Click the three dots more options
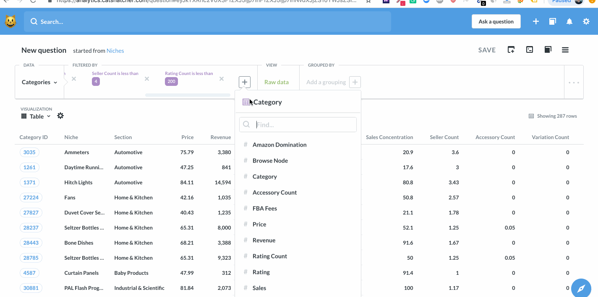The height and width of the screenshot is (297, 598). 574,83
